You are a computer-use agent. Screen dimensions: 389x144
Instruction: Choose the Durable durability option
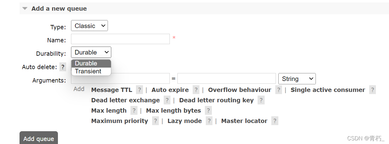pyautogui.click(x=86, y=63)
